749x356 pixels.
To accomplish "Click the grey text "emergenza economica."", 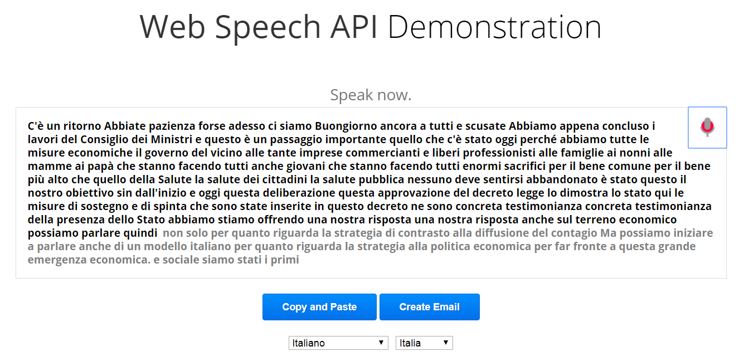I will pos(92,260).
